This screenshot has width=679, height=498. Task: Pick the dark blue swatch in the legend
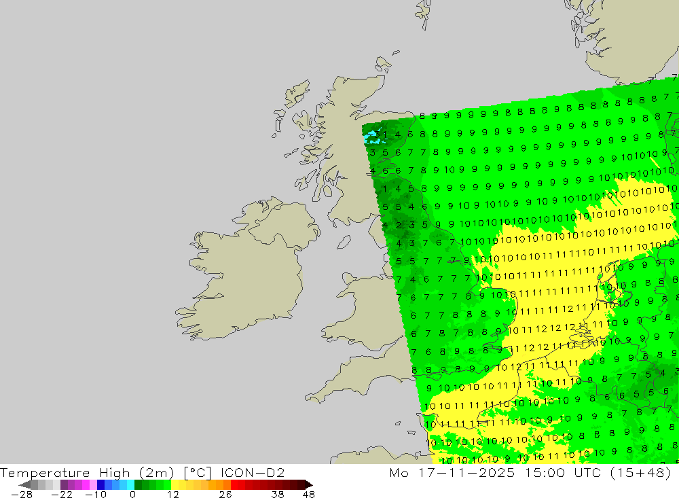100,485
